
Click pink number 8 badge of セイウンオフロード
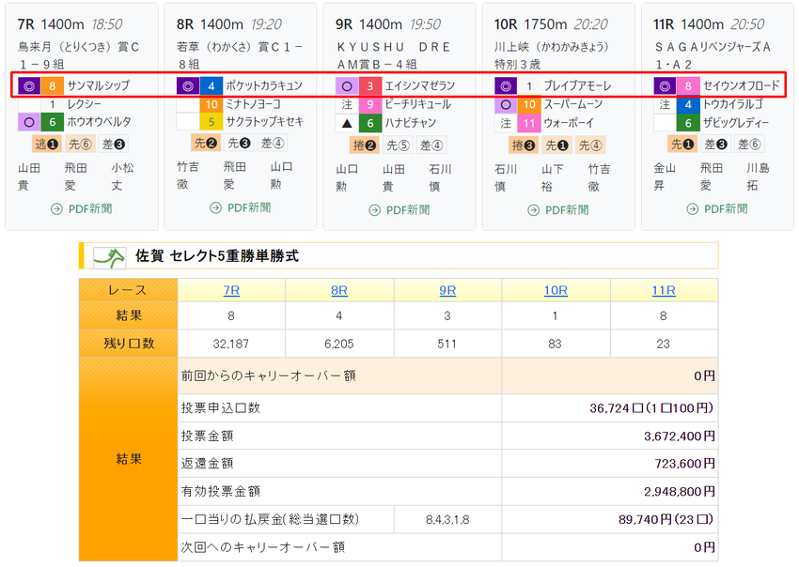[688, 85]
